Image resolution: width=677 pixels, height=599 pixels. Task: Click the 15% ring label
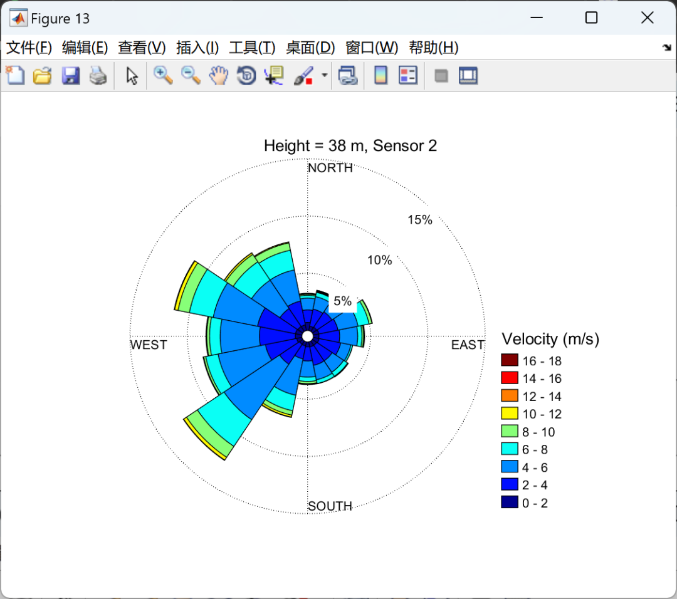420,220
